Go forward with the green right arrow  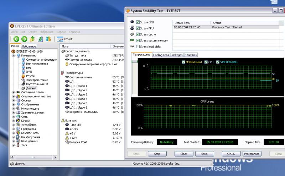24,39
